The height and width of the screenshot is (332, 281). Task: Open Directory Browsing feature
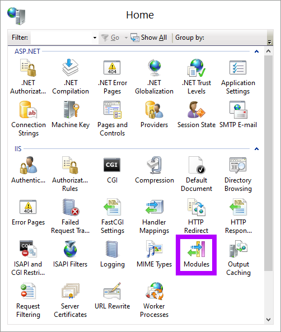tap(238, 174)
